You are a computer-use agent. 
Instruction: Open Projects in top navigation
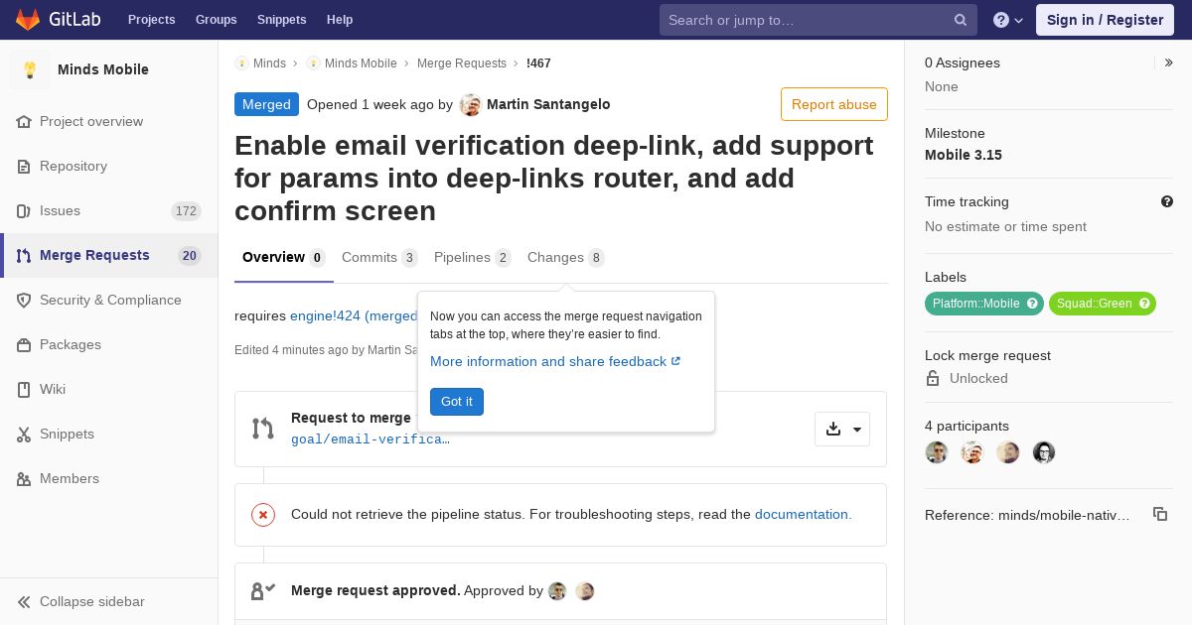click(151, 20)
